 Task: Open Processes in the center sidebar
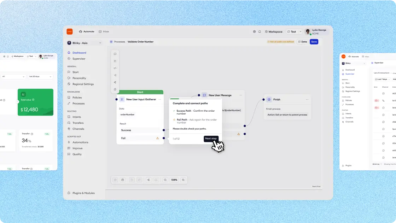pyautogui.click(x=76, y=104)
